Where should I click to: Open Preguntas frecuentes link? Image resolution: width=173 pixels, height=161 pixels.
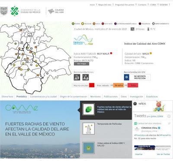coord(125,5)
